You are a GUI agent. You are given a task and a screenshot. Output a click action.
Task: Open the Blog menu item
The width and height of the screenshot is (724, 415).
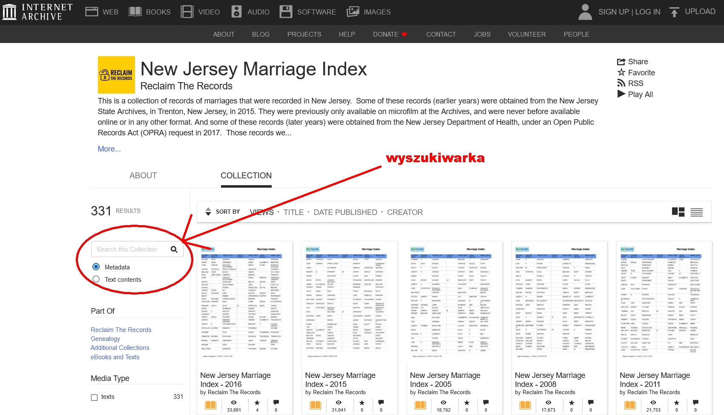[x=261, y=34]
